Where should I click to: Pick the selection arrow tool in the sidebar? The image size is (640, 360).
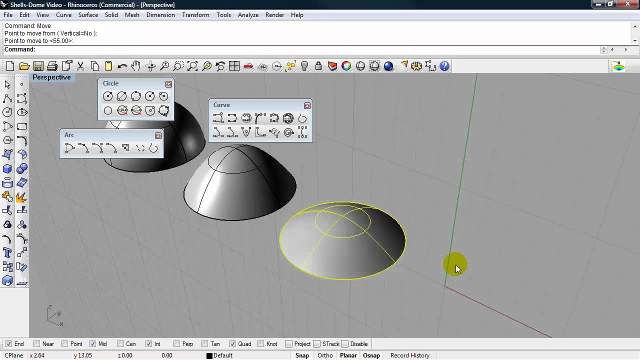click(x=7, y=84)
